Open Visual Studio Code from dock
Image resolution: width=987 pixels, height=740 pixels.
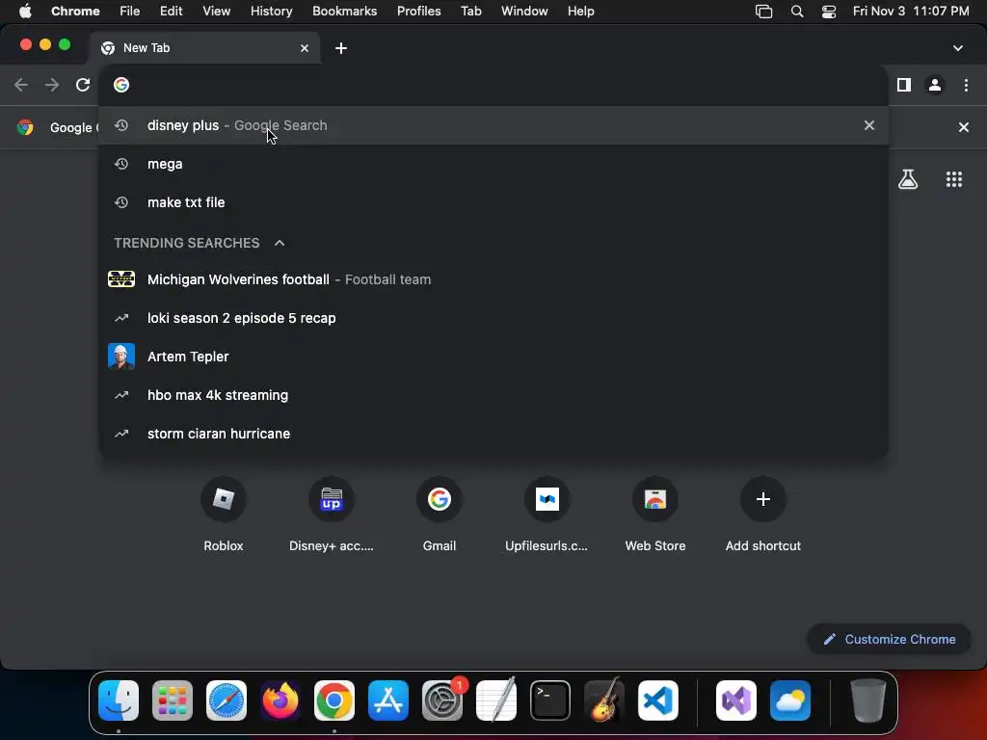658,700
